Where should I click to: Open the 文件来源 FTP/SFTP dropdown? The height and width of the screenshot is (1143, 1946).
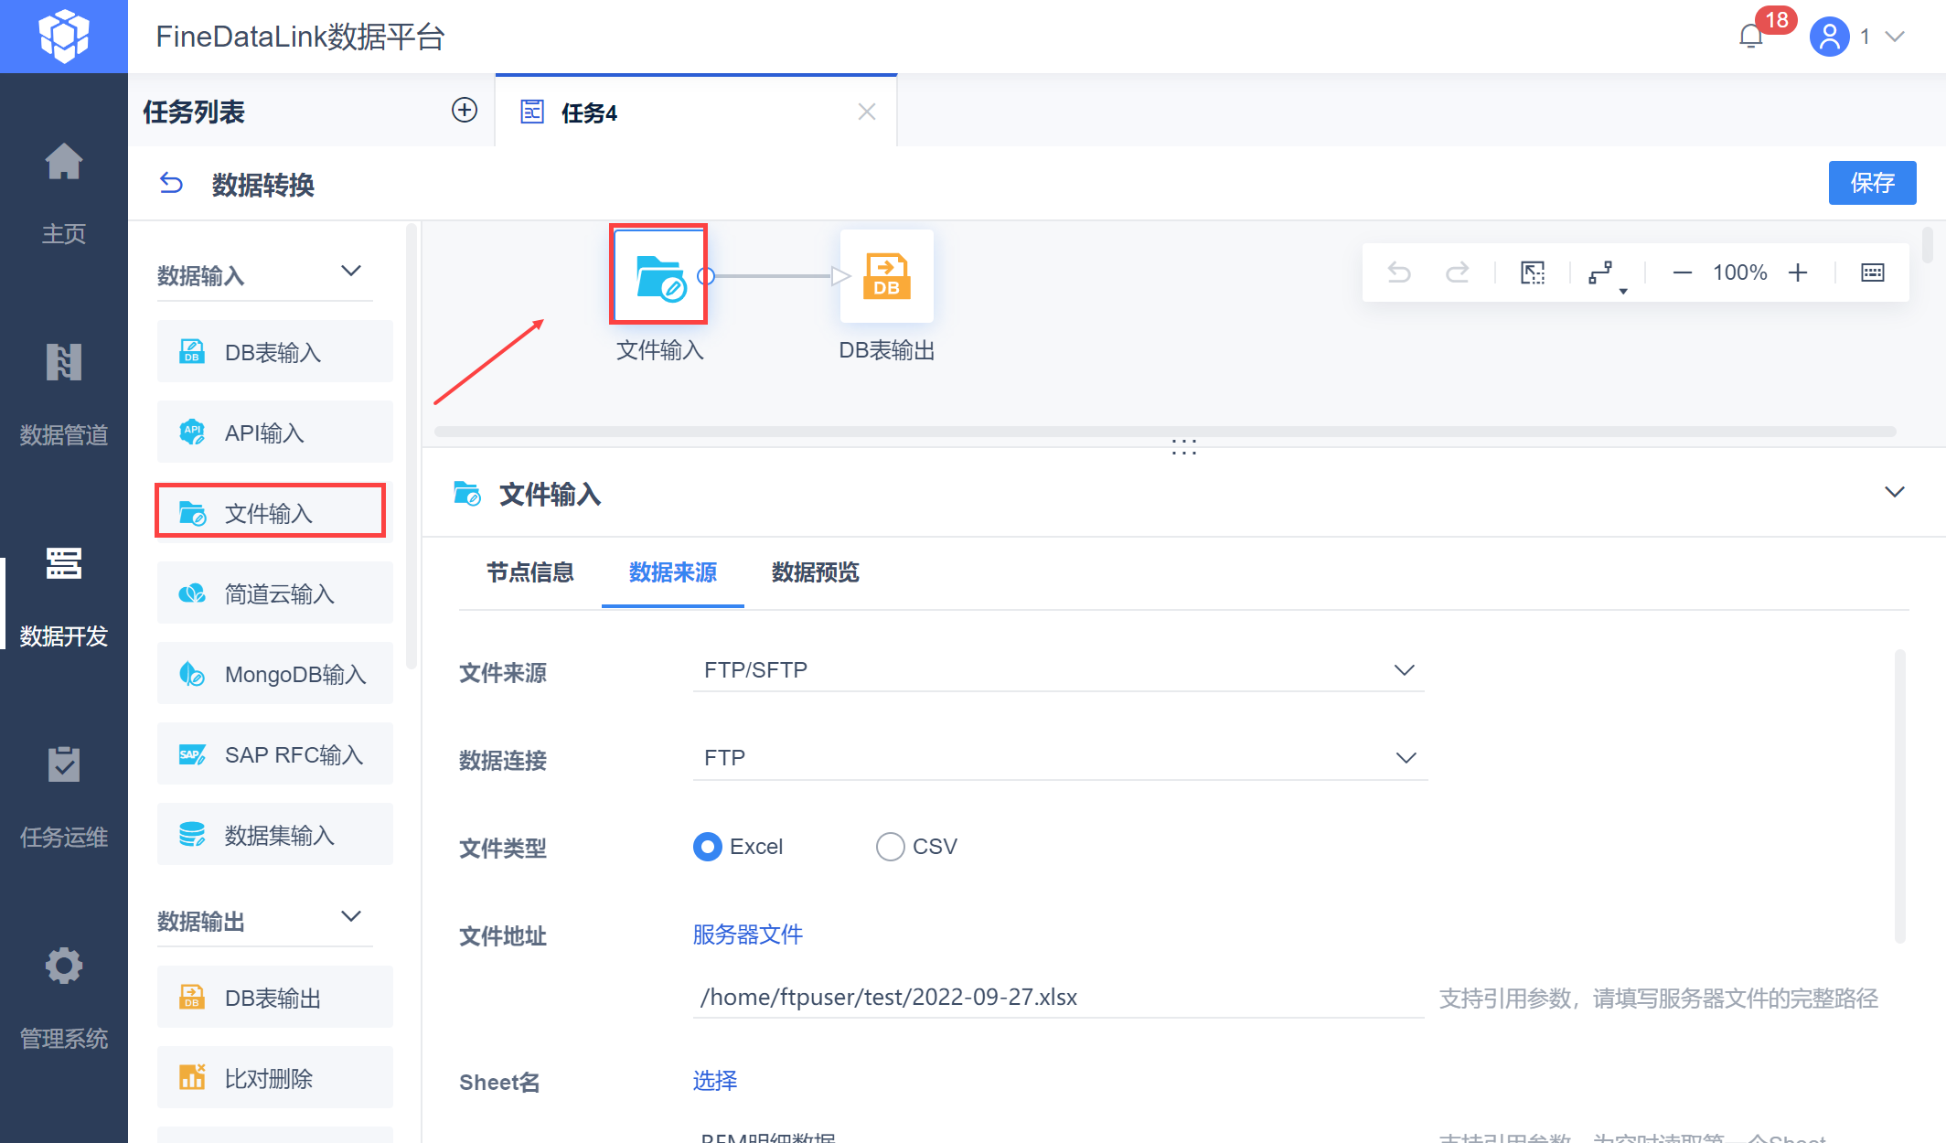(1058, 670)
